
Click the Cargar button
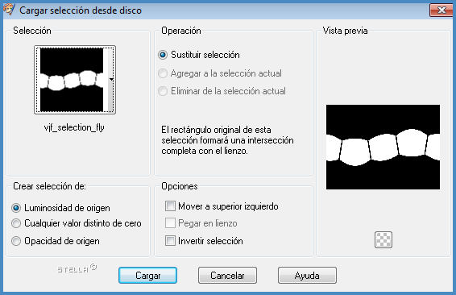[147, 275]
